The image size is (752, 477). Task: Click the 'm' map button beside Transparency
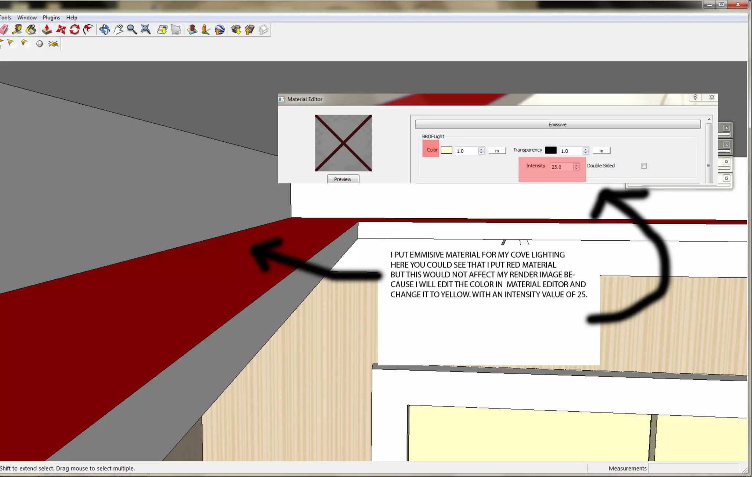click(x=601, y=151)
